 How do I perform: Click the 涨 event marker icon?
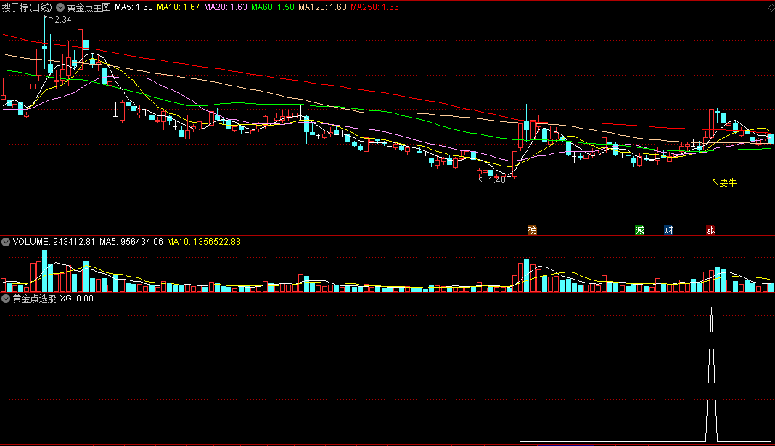710,230
